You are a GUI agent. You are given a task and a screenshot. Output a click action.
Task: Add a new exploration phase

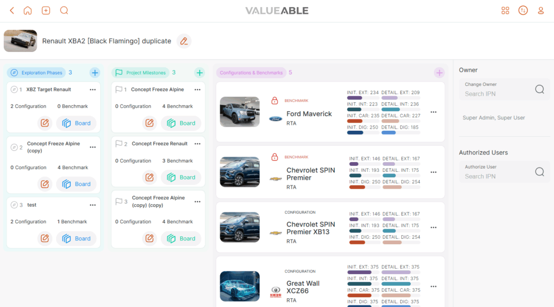(x=95, y=72)
